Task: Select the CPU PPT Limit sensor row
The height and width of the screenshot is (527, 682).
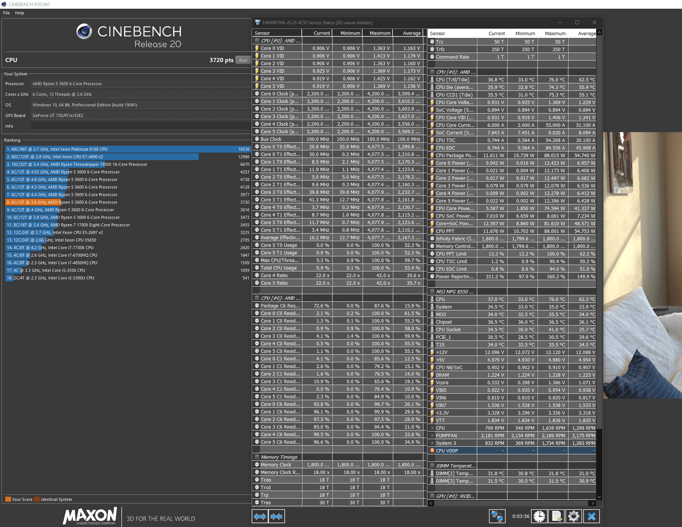Action: [512, 254]
